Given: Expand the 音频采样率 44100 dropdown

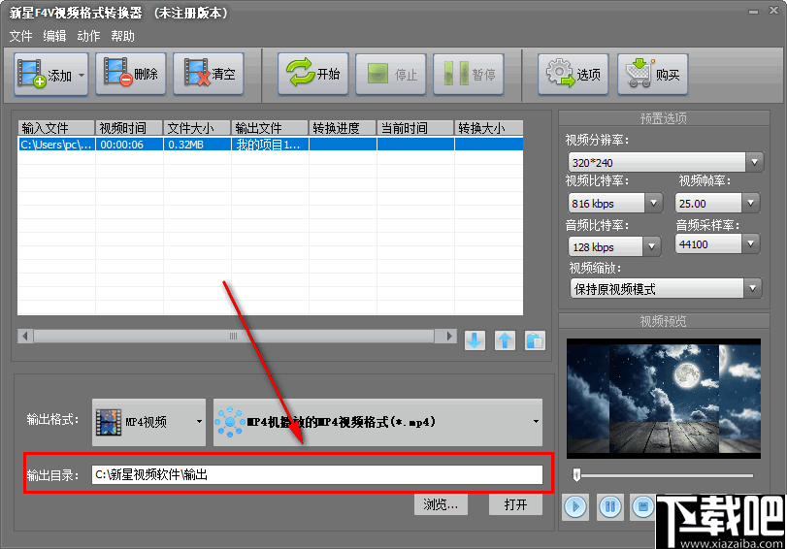Looking at the screenshot, I should [x=751, y=244].
